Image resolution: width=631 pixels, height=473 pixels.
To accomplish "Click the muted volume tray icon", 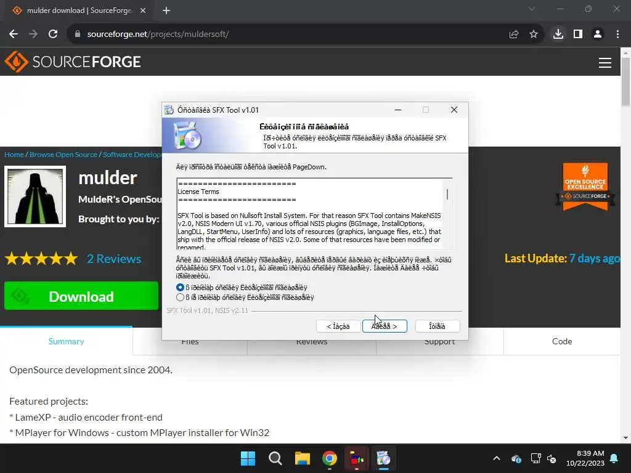I will [552, 458].
